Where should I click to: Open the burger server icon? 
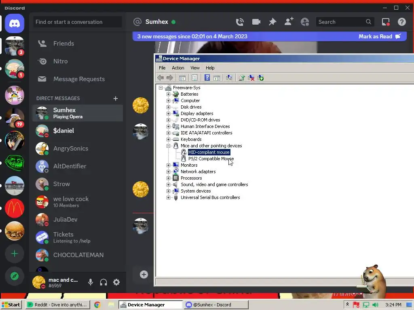(15, 231)
